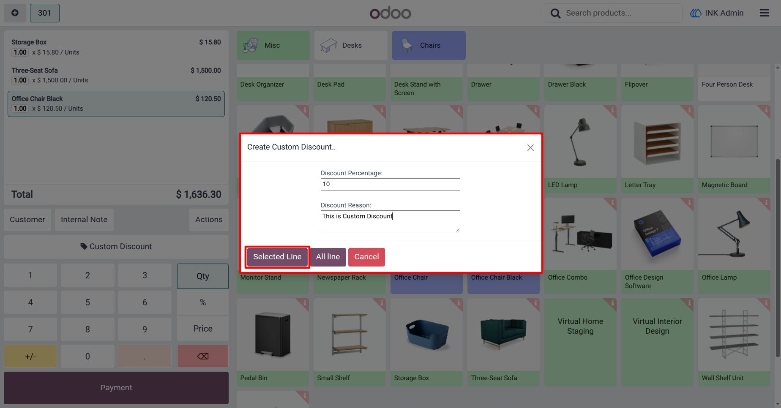The width and height of the screenshot is (781, 408).
Task: Click the new order plus icon
Action: 15,13
